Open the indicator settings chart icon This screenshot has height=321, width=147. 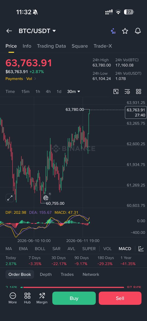(141, 249)
